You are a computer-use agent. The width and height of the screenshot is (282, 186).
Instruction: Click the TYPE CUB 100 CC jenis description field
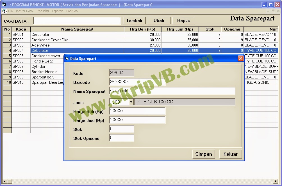185,102
